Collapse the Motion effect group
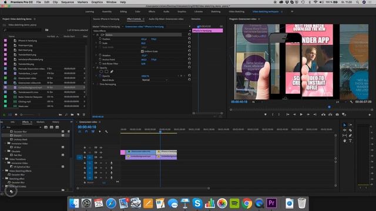The height and width of the screenshot is (211, 376). 94,35
